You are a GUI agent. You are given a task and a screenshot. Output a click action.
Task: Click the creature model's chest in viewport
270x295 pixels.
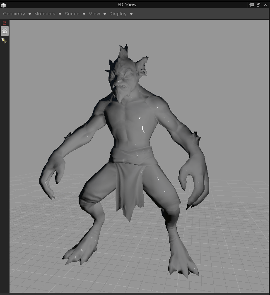pos(133,120)
